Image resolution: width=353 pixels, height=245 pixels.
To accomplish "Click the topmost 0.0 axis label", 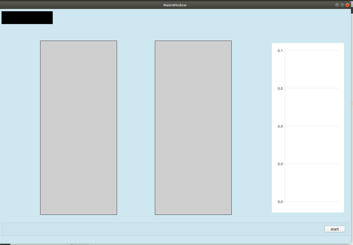I will (x=281, y=88).
